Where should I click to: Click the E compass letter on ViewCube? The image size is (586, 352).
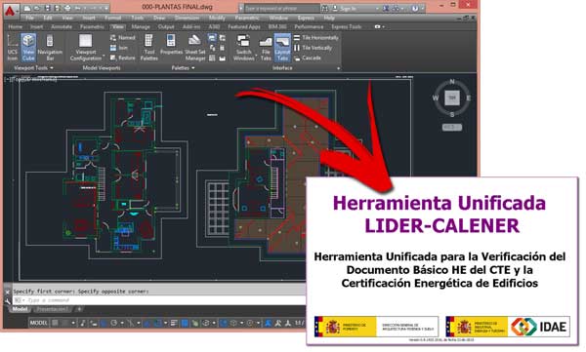click(x=468, y=98)
